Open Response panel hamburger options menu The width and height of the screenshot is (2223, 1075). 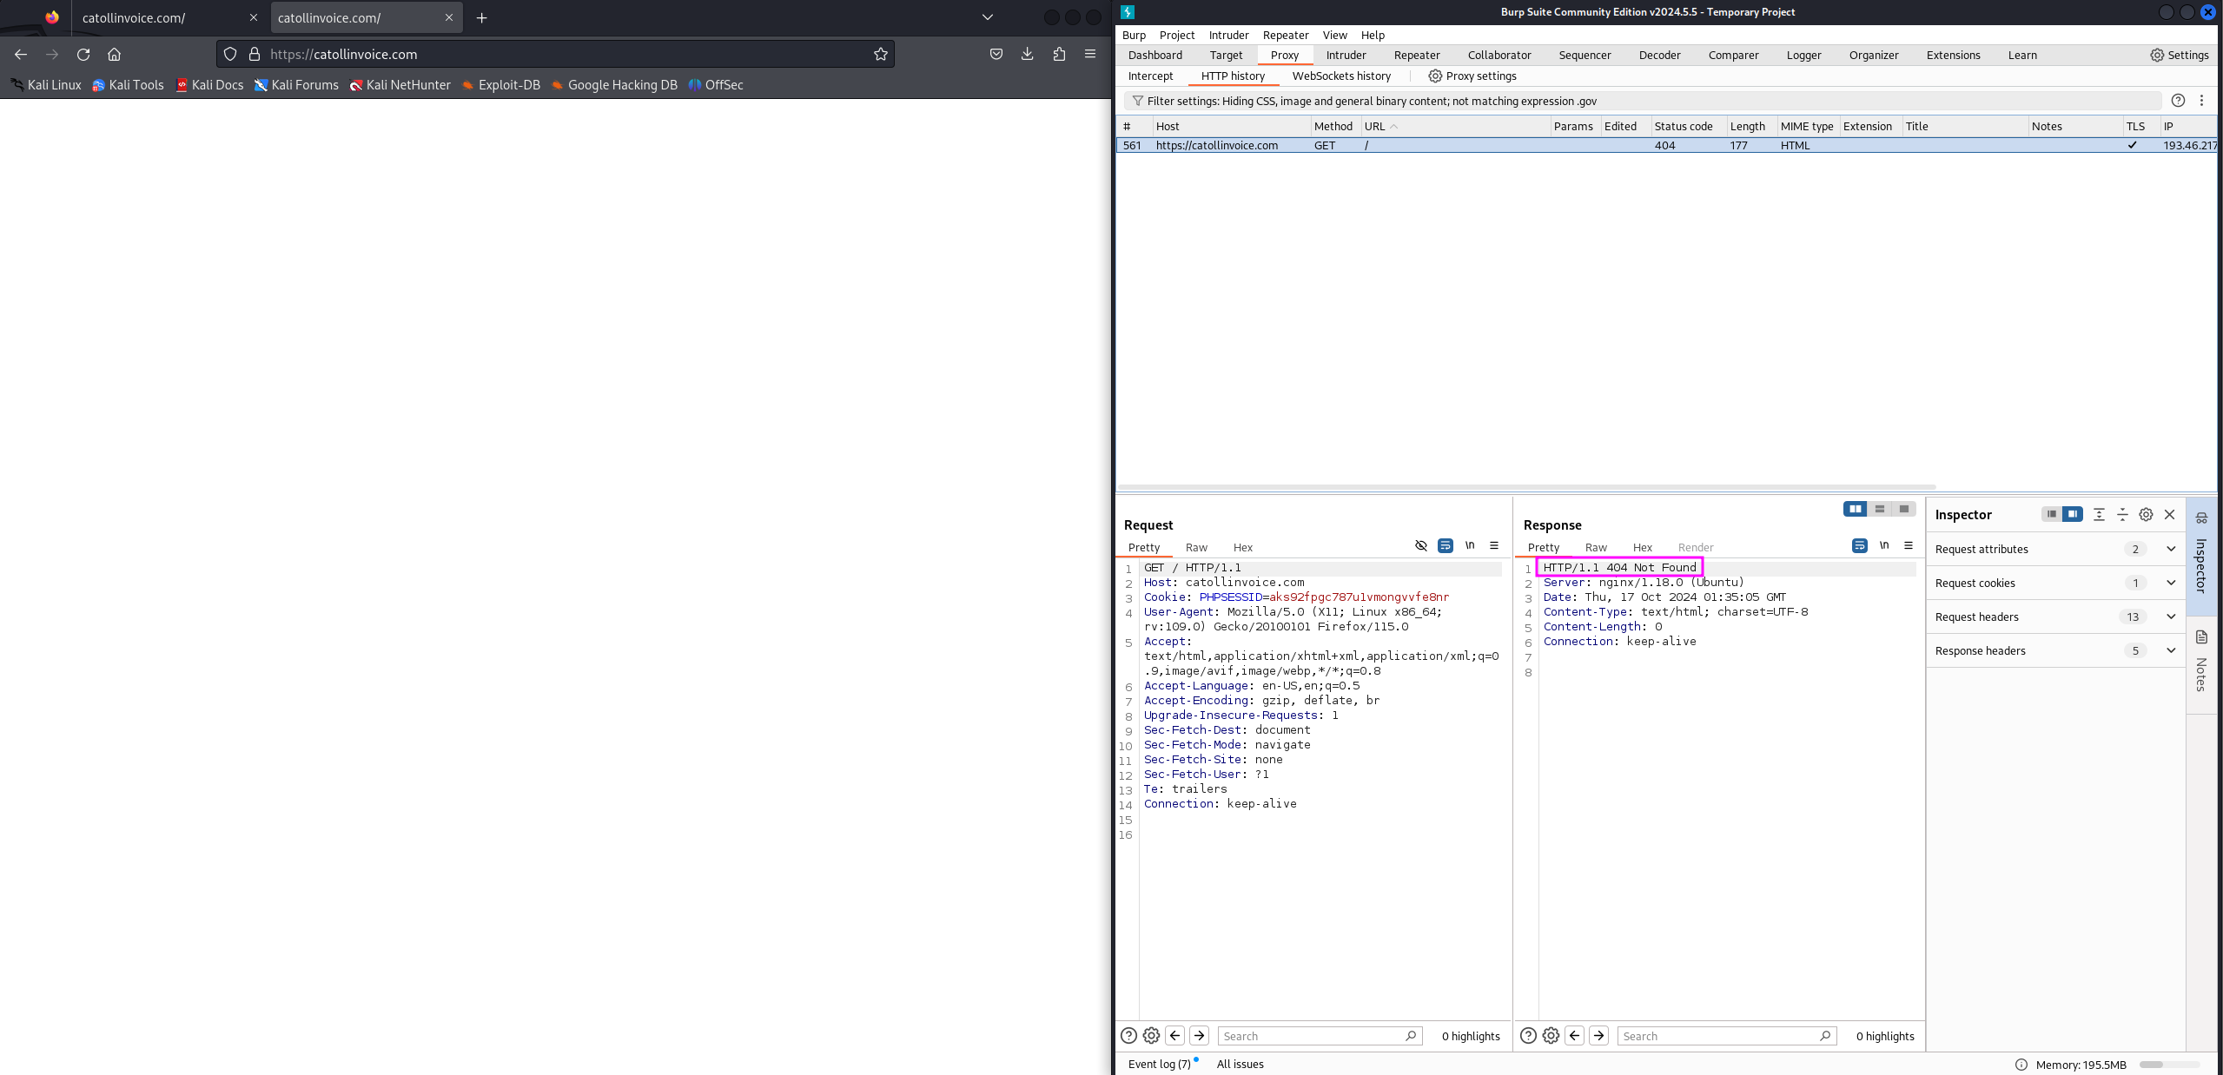[x=1909, y=545]
